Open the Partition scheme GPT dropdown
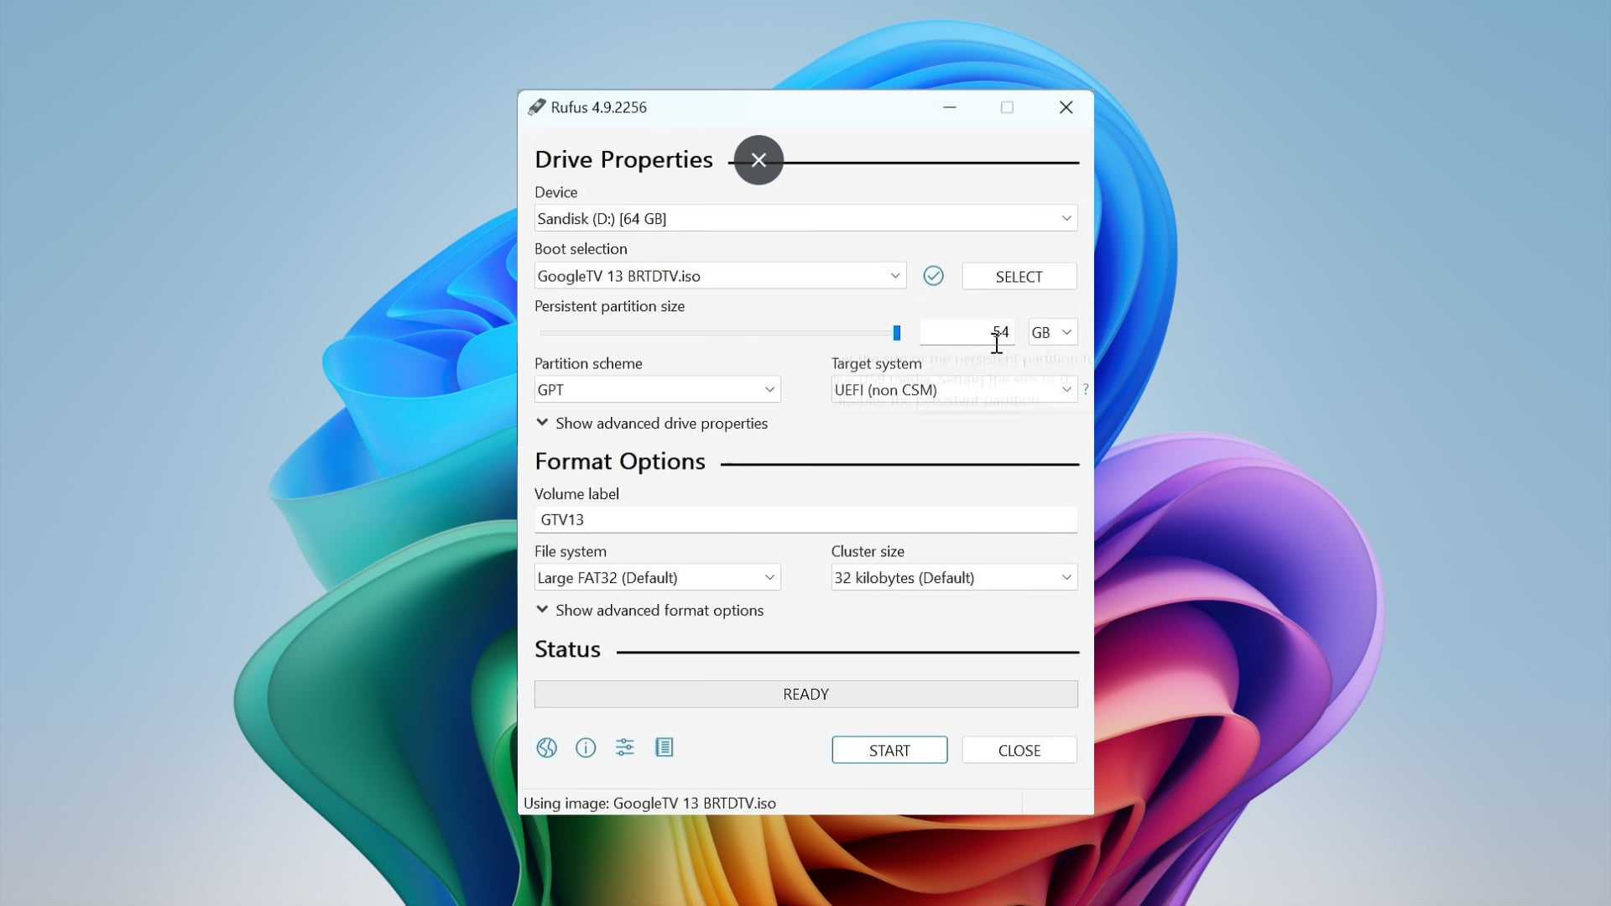Viewport: 1611px width, 906px height. pyautogui.click(x=657, y=389)
